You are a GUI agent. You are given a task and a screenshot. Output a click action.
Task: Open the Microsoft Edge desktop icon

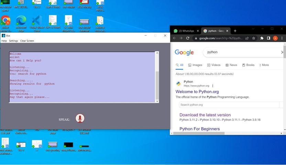click(21, 24)
